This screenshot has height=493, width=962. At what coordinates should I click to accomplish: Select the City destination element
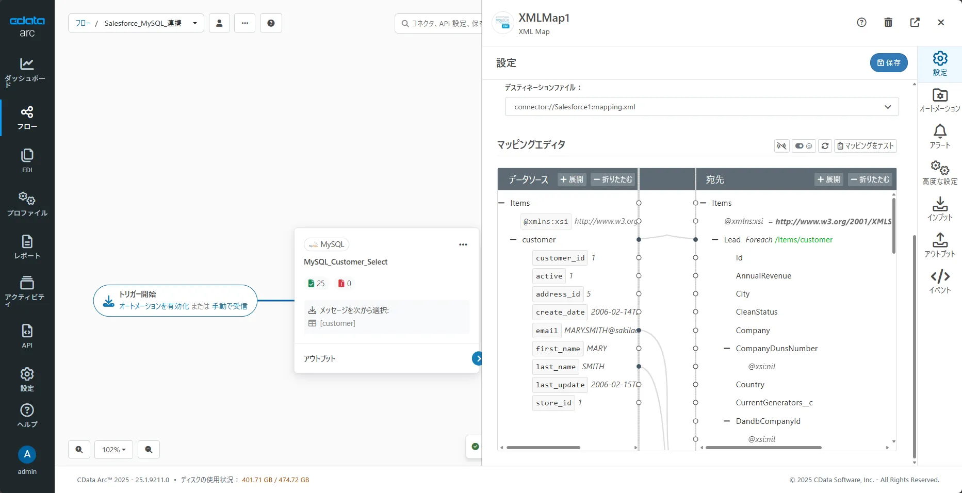click(x=743, y=294)
